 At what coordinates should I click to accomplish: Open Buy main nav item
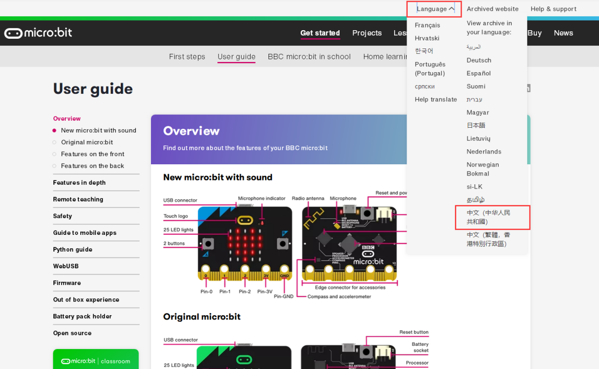[534, 33]
